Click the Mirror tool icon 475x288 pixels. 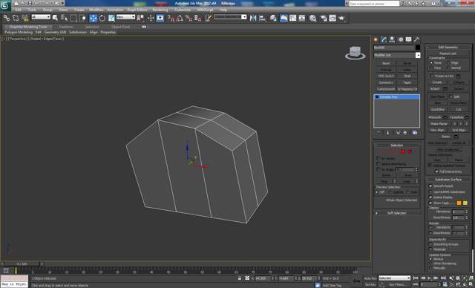click(x=253, y=18)
